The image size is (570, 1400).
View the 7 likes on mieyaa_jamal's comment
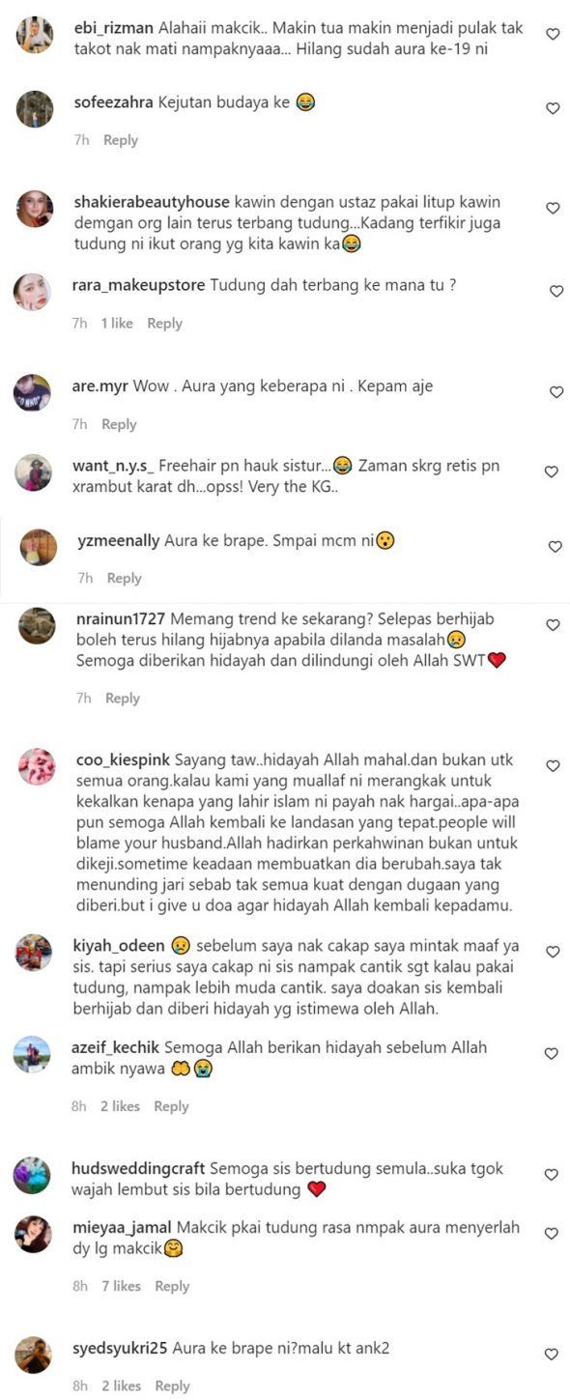pos(121,1286)
